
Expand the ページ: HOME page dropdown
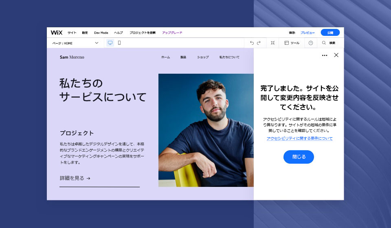[75, 43]
